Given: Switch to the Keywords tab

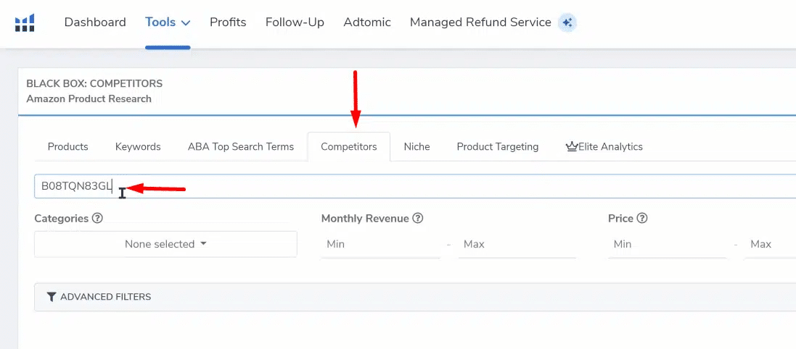Looking at the screenshot, I should (x=138, y=146).
